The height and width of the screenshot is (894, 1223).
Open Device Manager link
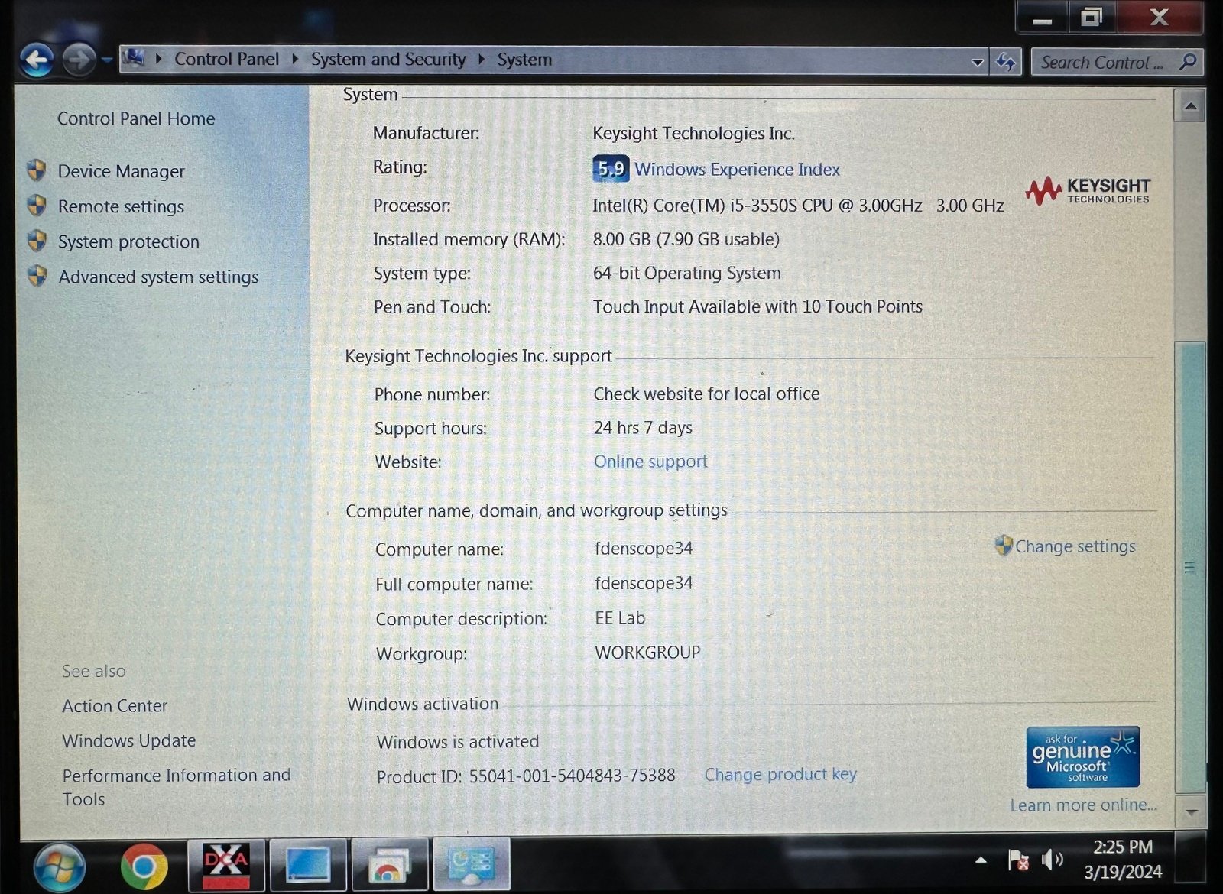click(122, 171)
